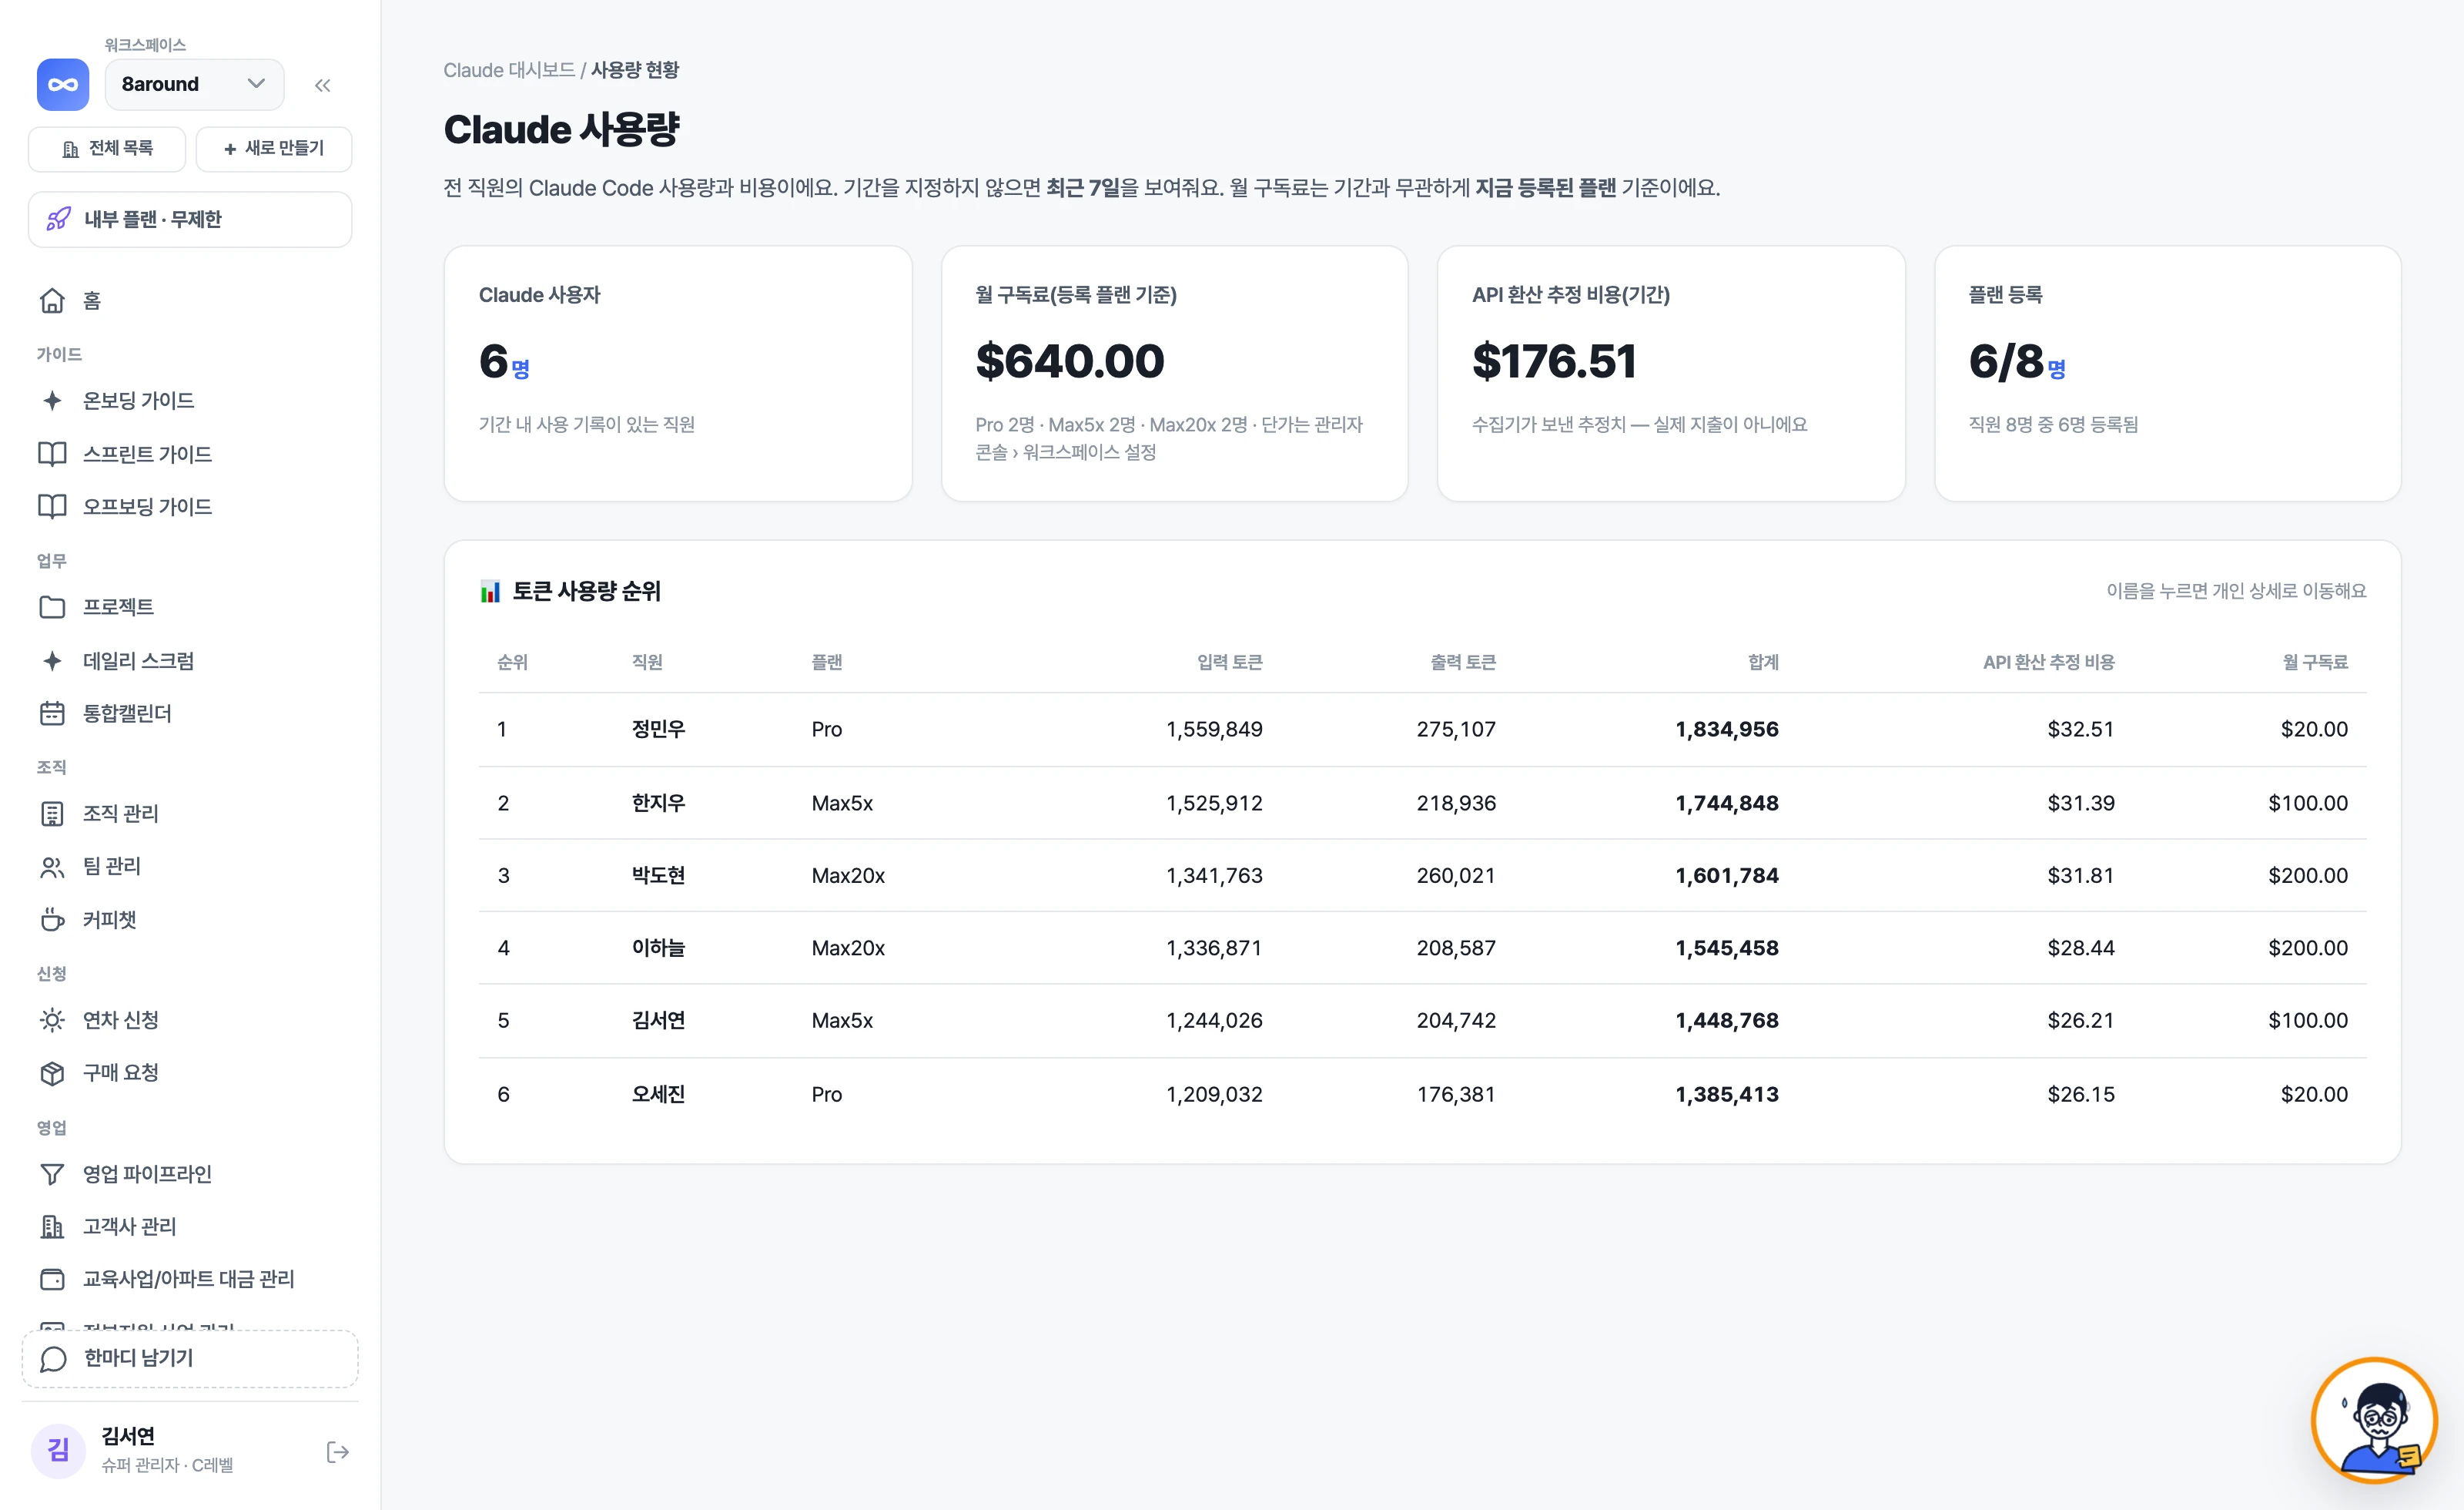Click the book icon beside 오프보딩 가이드
The image size is (2464, 1510).
(52, 506)
